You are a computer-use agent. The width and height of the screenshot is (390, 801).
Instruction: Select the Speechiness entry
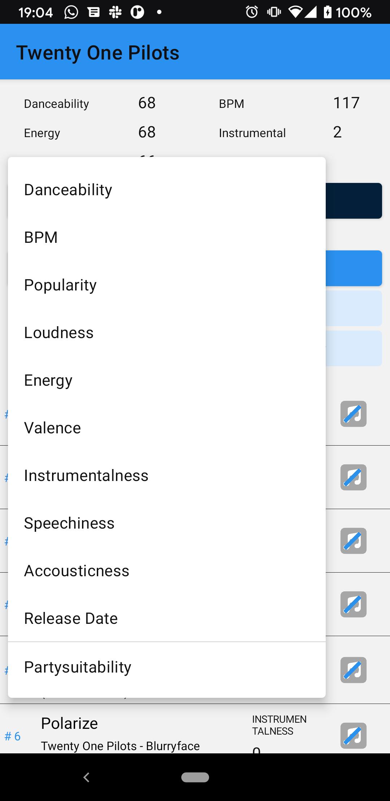167,523
